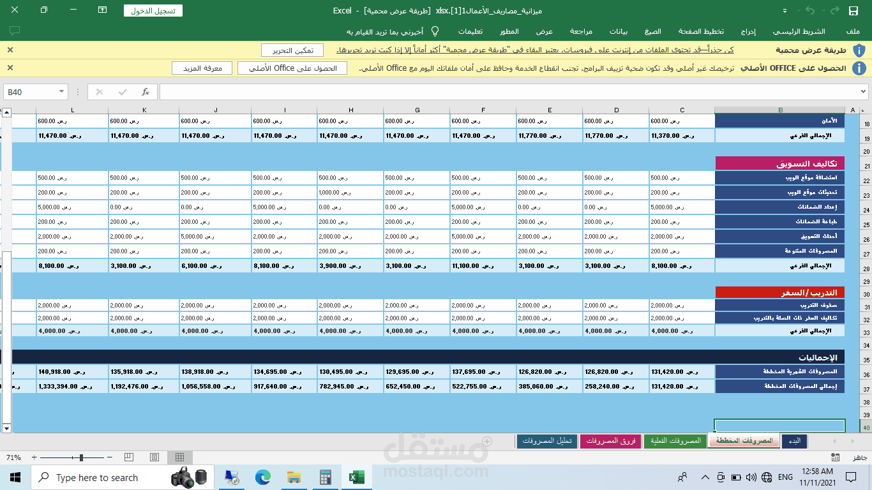The height and width of the screenshot is (490, 872).
Task: Open the ملف (File) menu
Action: [x=853, y=31]
